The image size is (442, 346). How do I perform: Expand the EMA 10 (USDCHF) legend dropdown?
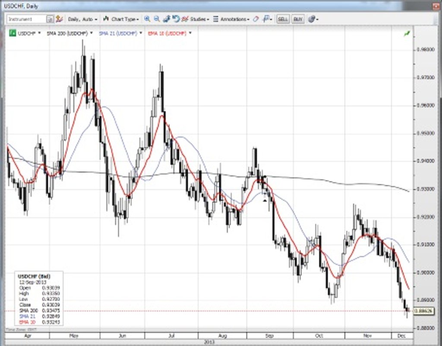190,33
